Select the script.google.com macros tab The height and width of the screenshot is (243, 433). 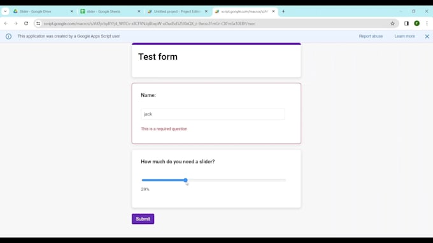coord(245,11)
